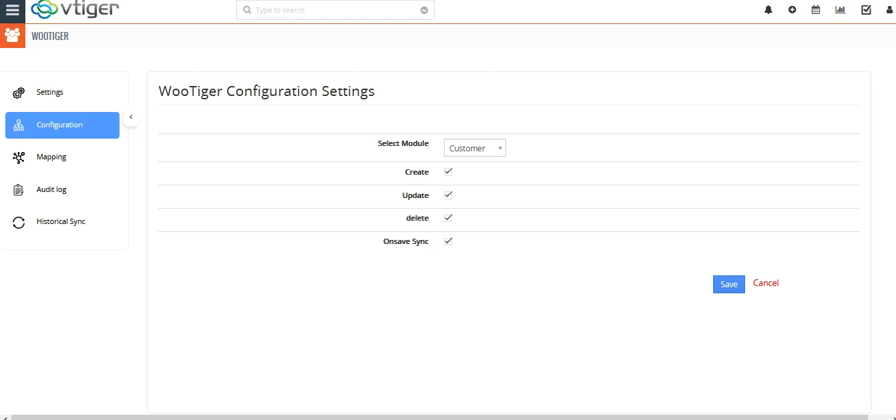Expand the search box dropdown arrow
Screen dimensions: 896x420
424,11
